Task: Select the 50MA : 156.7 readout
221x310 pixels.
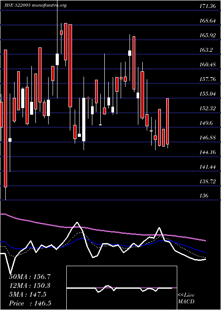Action: click(x=29, y=277)
